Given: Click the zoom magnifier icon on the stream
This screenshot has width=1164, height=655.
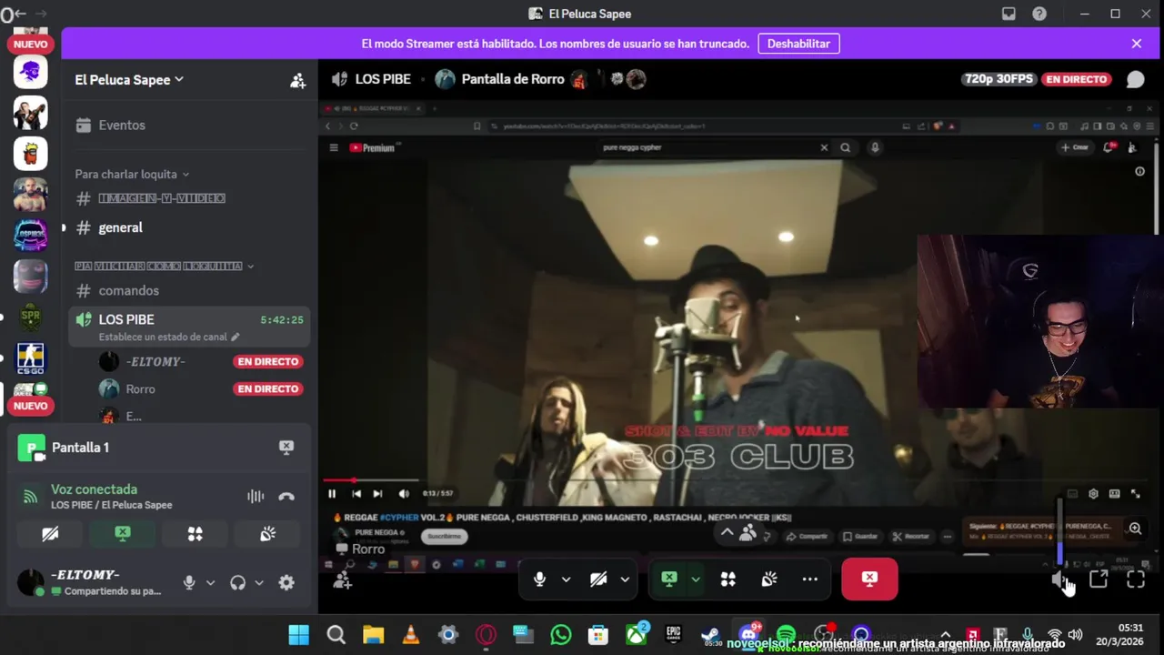Looking at the screenshot, I should pyautogui.click(x=1135, y=528).
